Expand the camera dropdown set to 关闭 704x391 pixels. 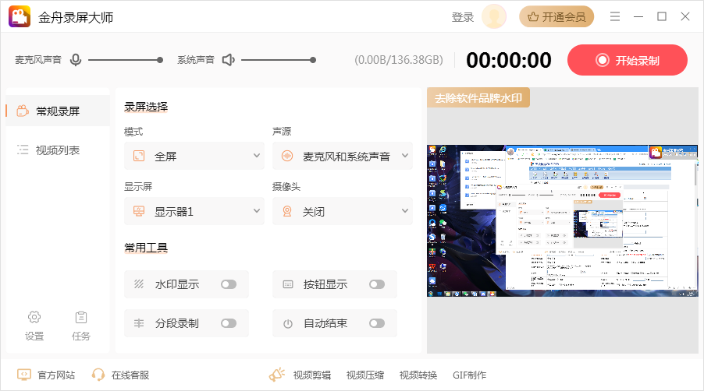343,211
